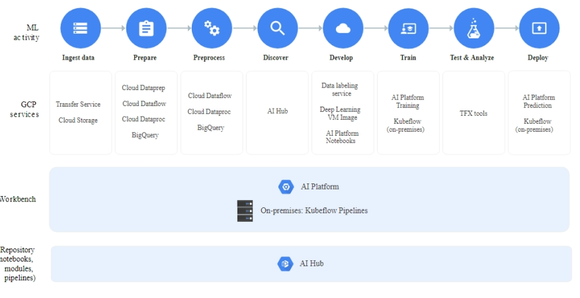580x298 pixels.
Task: Select 'Data labeling service' text
Action: (x=339, y=89)
